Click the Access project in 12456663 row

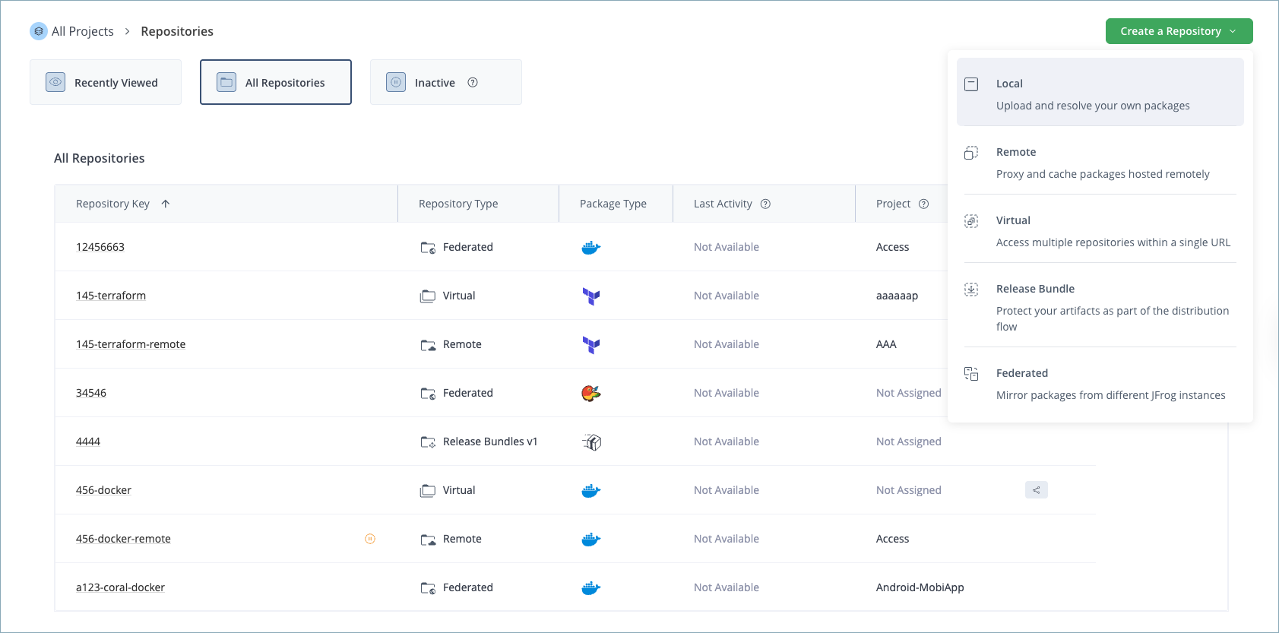click(892, 247)
